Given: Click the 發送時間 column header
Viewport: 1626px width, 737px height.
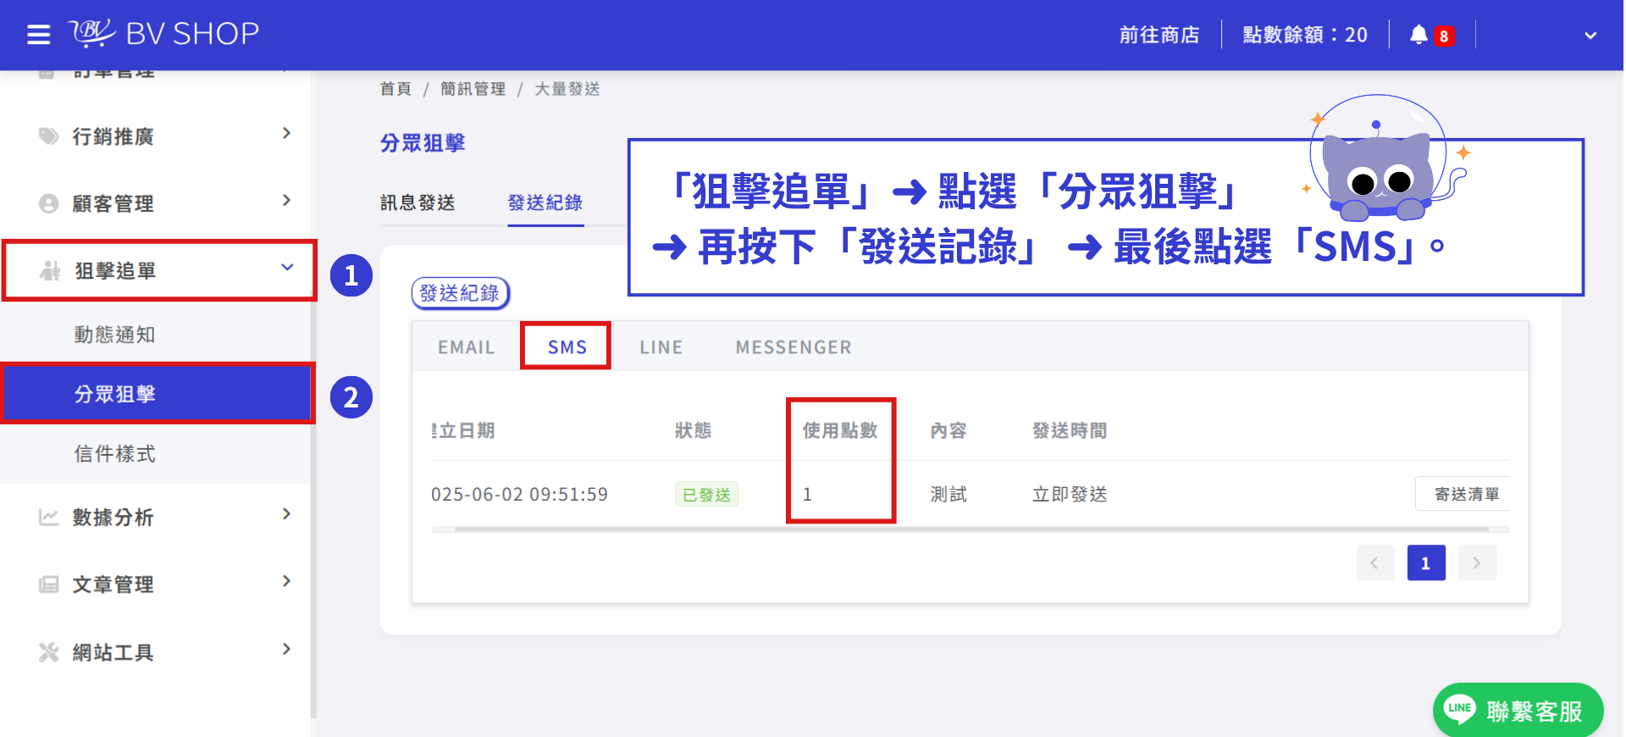Looking at the screenshot, I should (x=1070, y=430).
